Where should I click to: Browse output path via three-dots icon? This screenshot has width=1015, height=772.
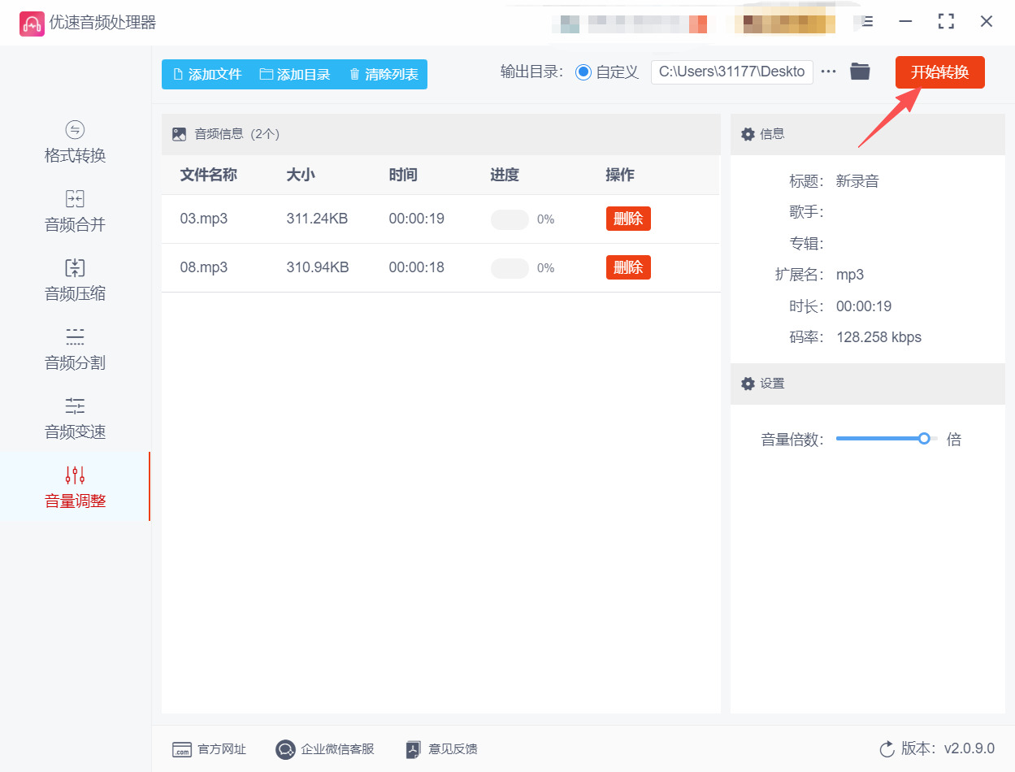(828, 72)
